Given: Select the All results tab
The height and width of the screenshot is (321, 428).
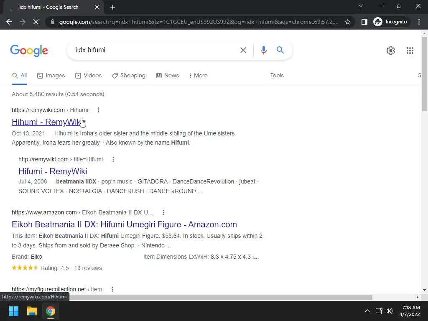Looking at the screenshot, I should (x=19, y=76).
